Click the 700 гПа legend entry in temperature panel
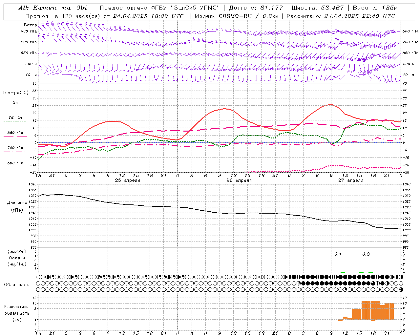420x336 pixels. 15,148
